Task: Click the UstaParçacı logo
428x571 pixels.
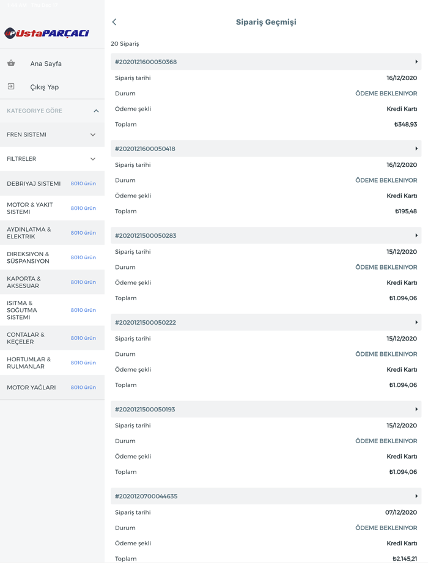Action: click(x=47, y=33)
